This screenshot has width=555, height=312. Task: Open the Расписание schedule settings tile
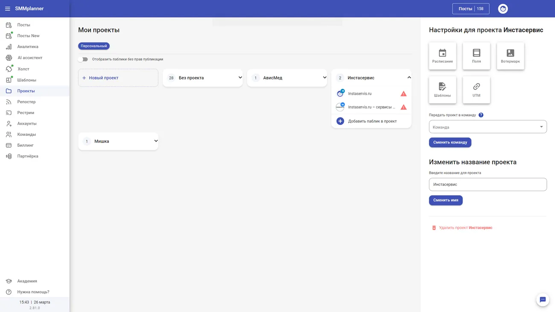(442, 56)
